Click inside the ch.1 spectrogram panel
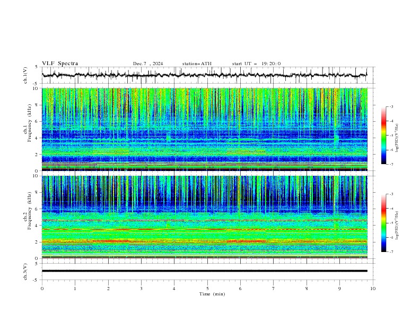This screenshot has height=324, width=420. [204, 129]
